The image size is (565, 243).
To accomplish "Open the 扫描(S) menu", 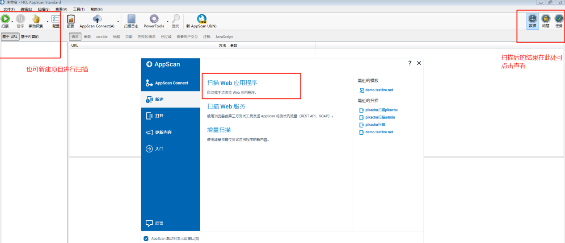I will (44, 9).
